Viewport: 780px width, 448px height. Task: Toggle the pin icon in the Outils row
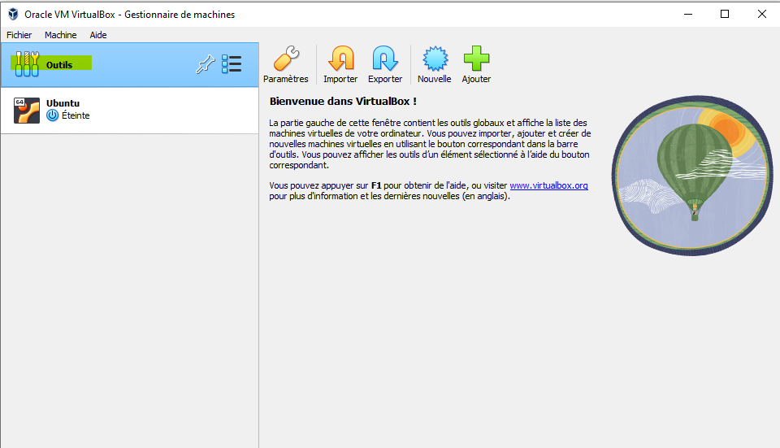[204, 65]
